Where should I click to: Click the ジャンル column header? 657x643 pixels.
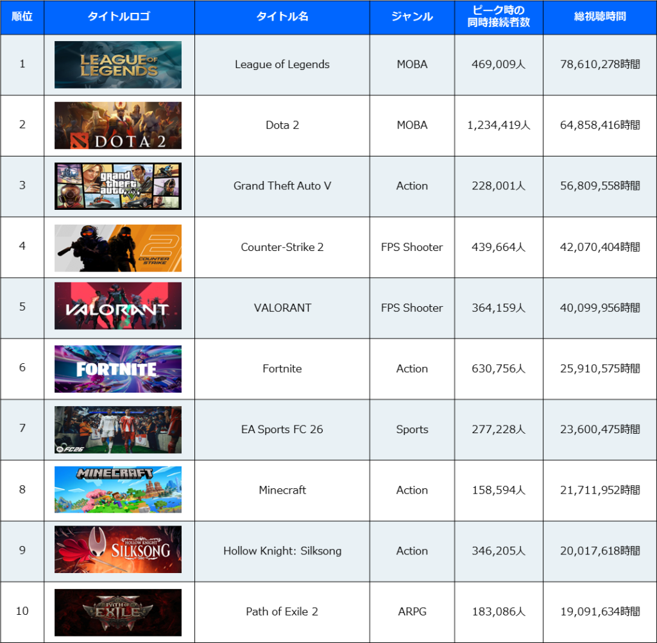click(412, 17)
